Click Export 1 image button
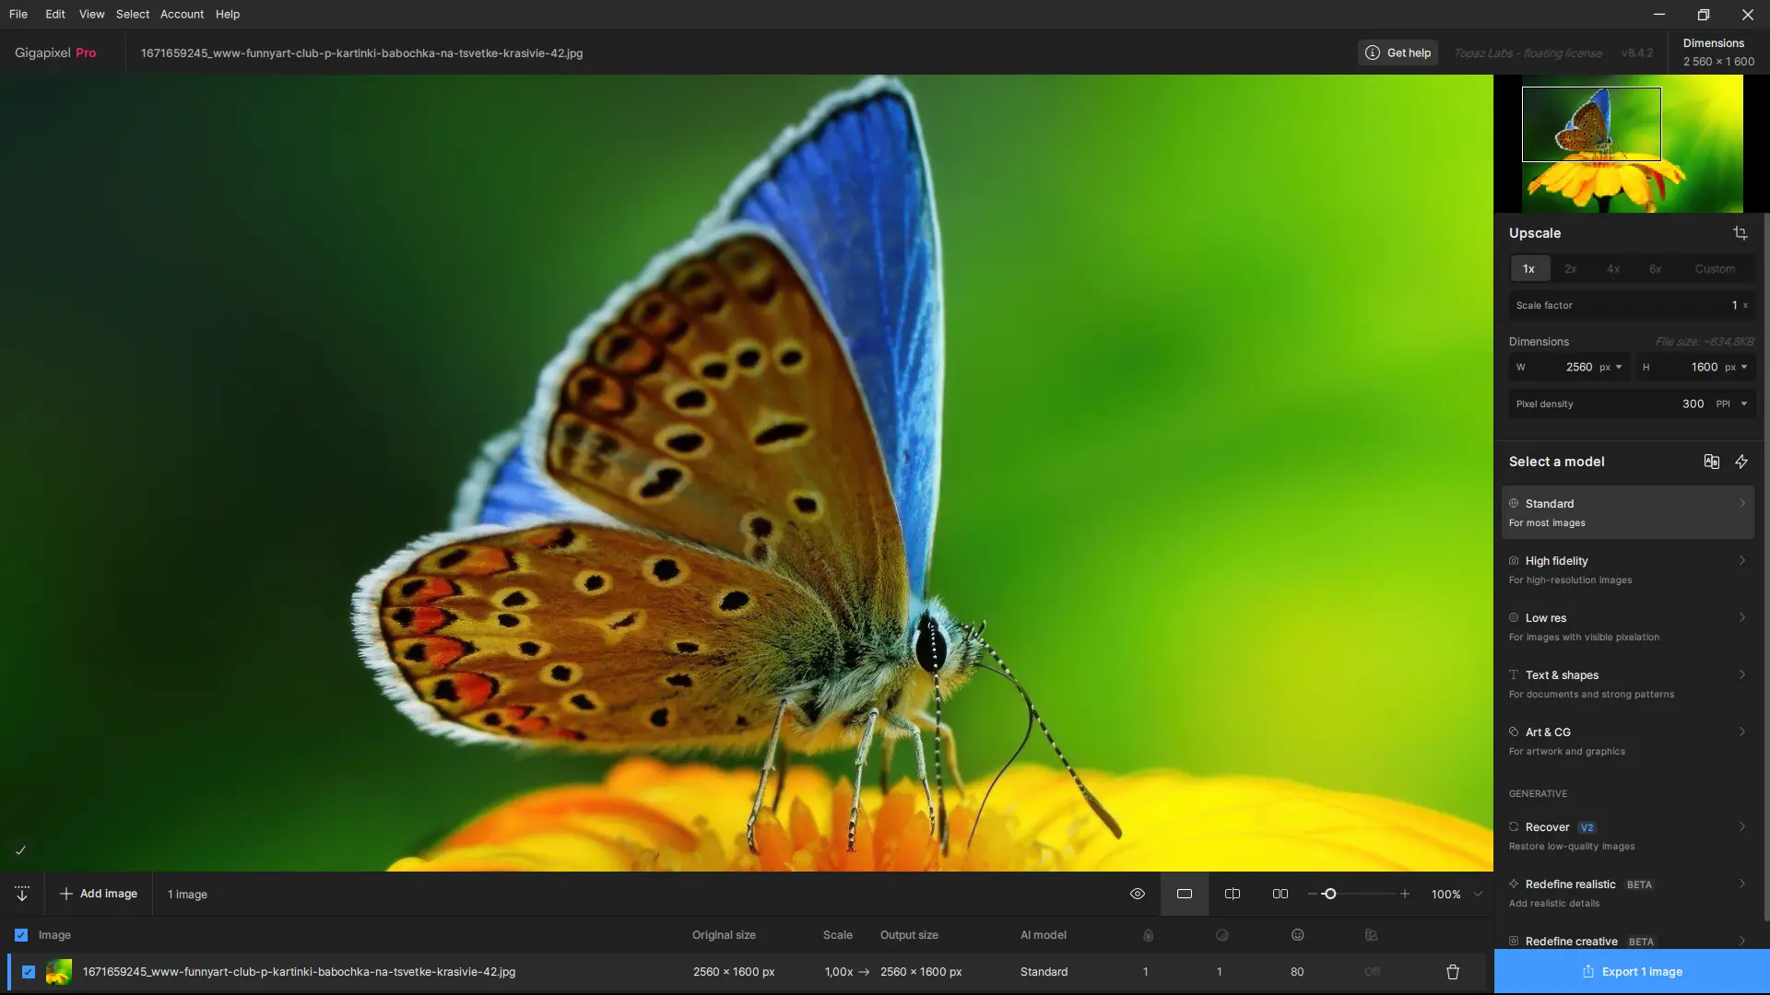Screen dimensions: 1770x995 point(1632,972)
